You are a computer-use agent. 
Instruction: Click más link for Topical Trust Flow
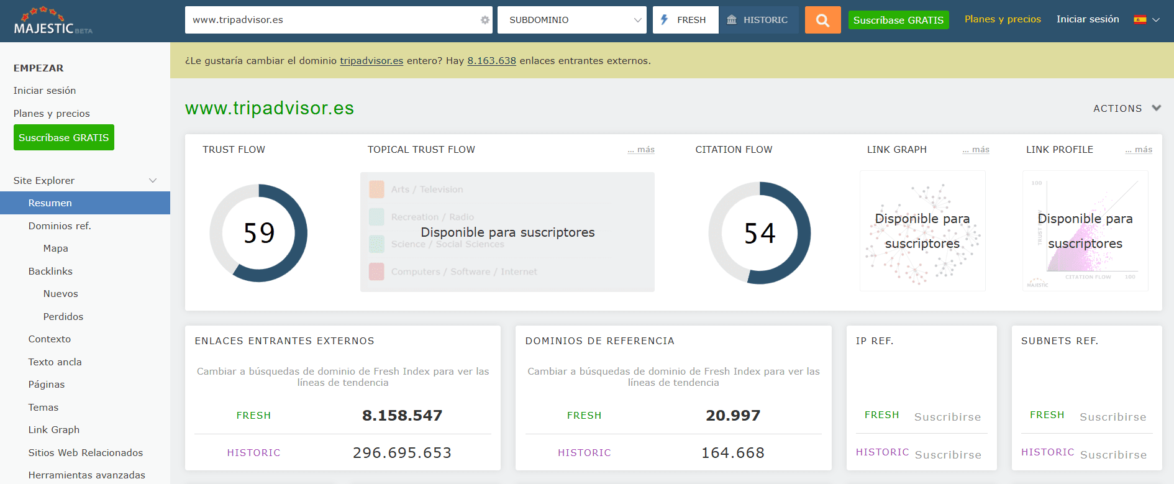(641, 150)
